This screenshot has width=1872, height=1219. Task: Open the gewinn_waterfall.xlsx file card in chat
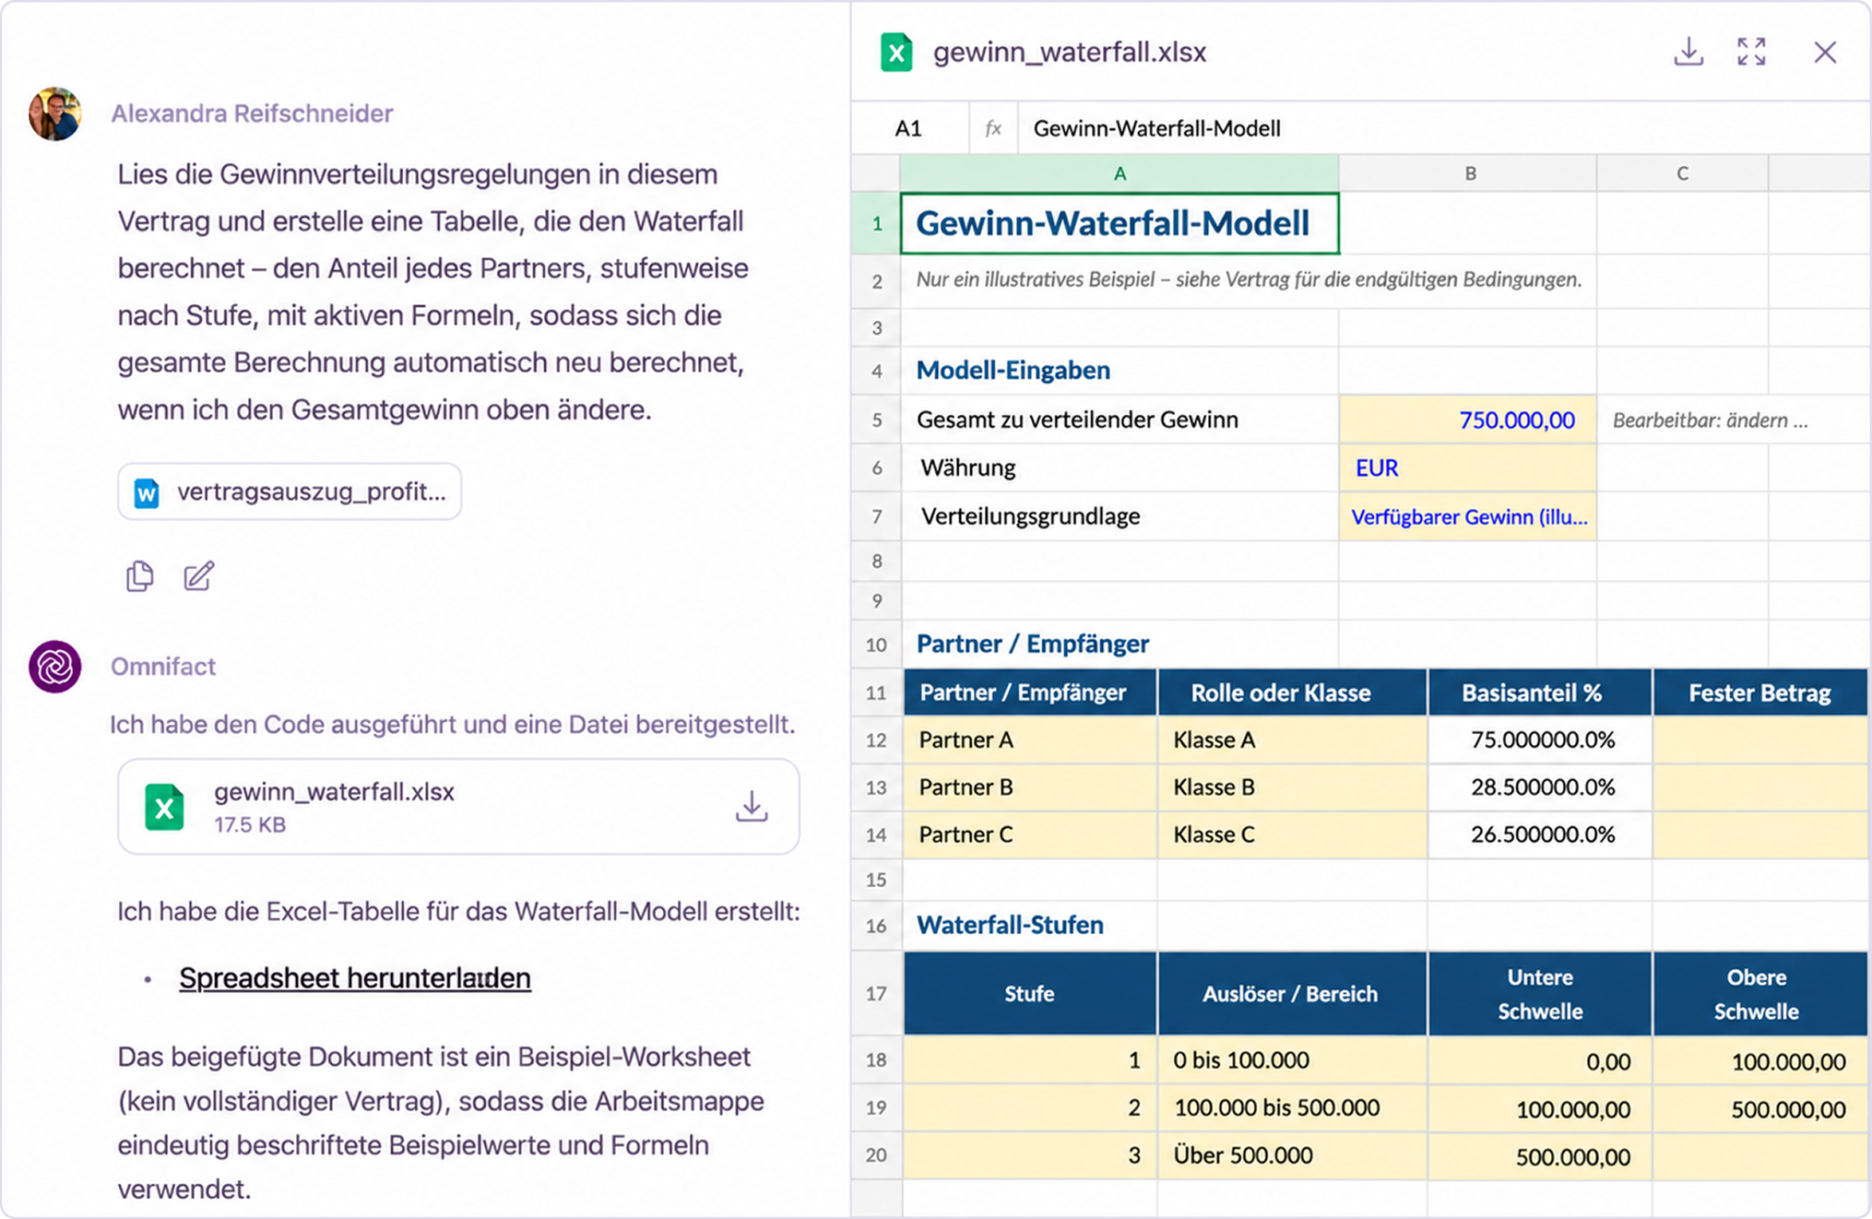click(458, 807)
